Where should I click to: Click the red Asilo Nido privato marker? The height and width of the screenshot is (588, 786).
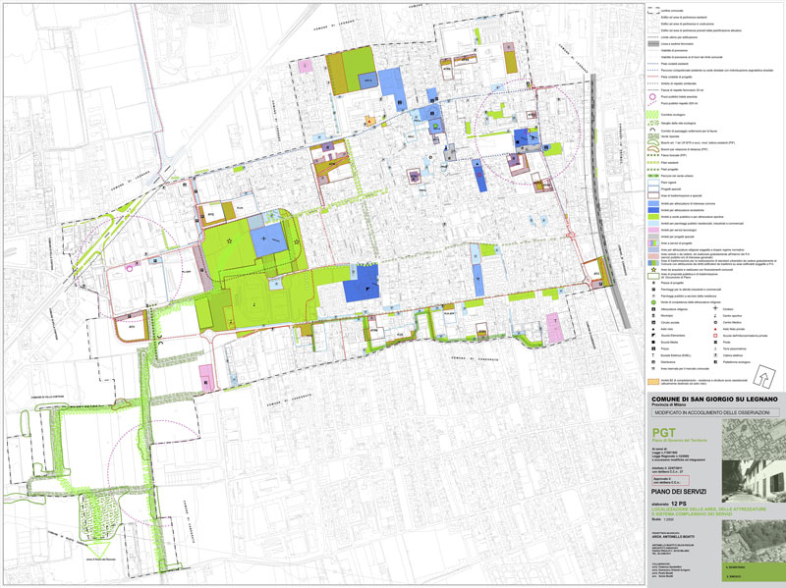pos(715,329)
